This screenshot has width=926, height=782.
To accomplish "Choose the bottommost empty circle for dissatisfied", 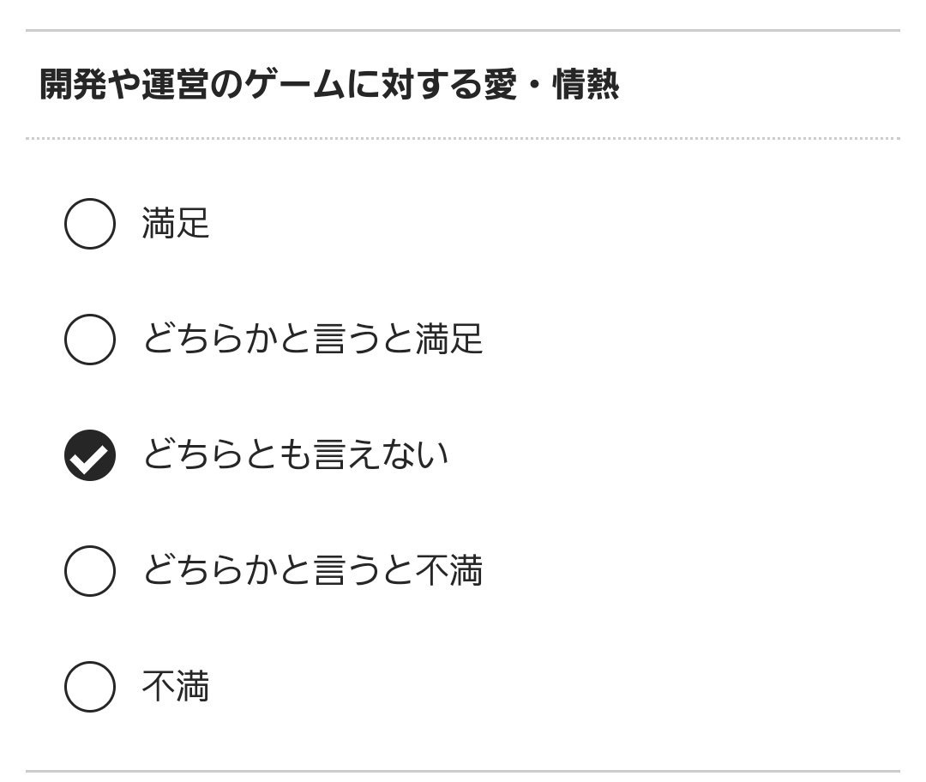I will coord(90,687).
